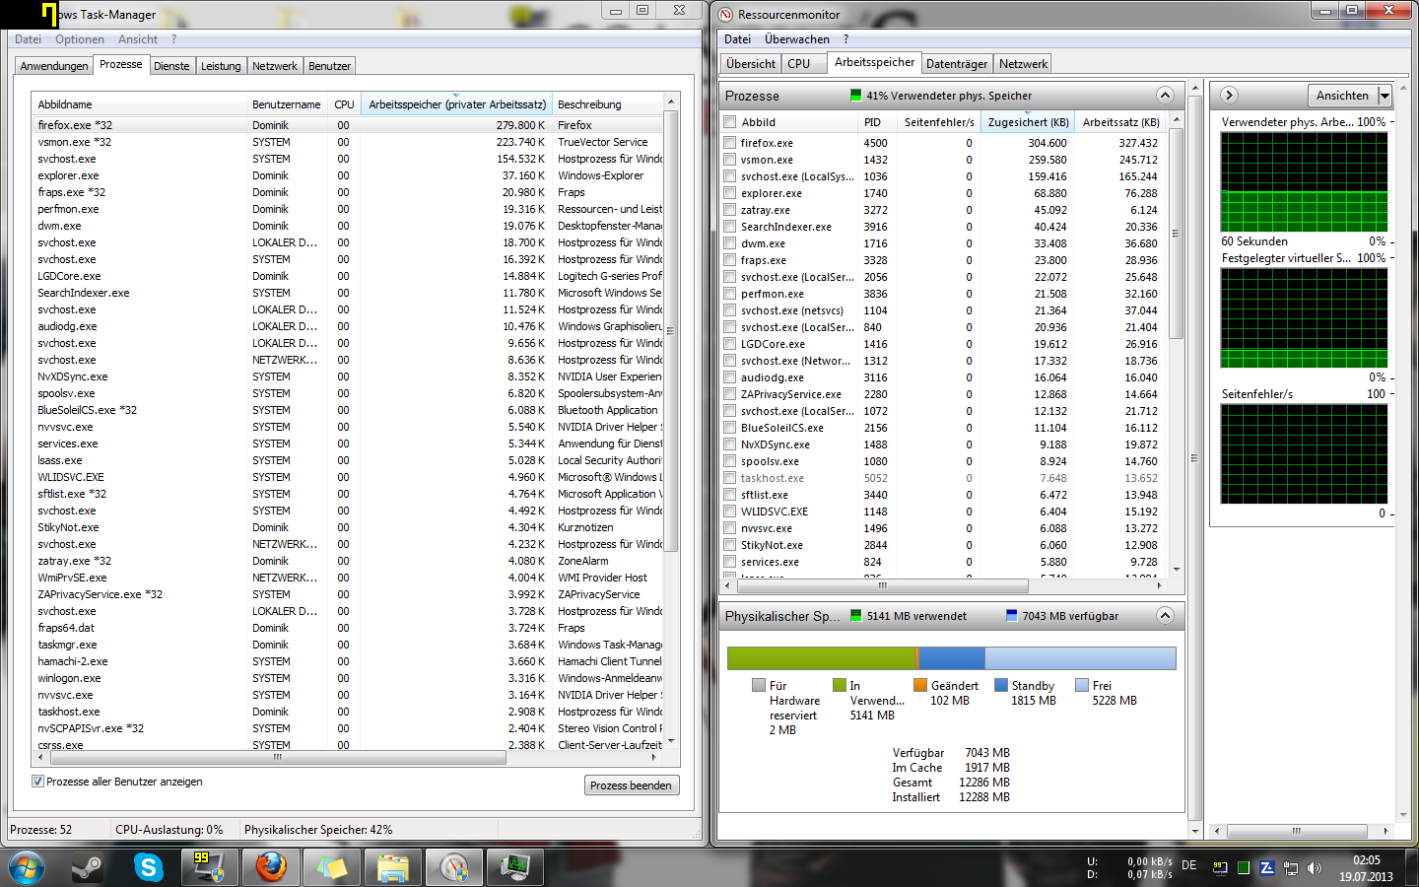Click 'Für Hardware reserviert' gray legend swatch
This screenshot has width=1419, height=887.
(759, 685)
